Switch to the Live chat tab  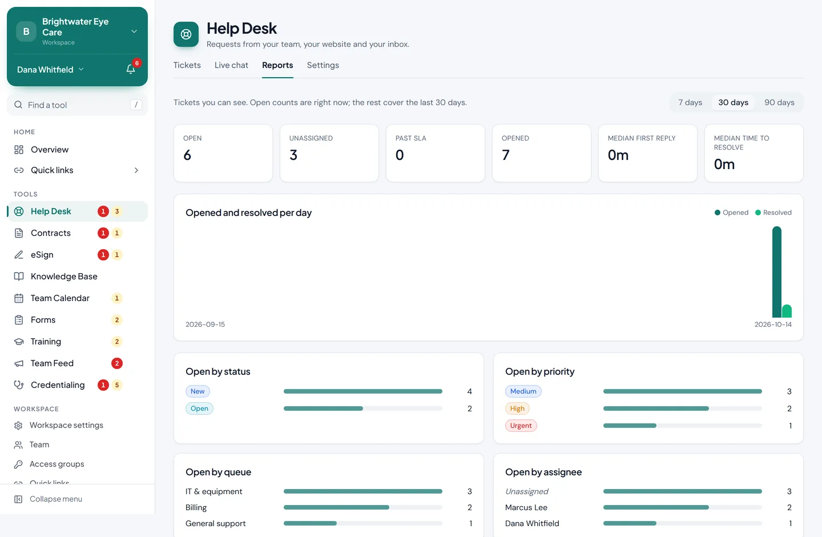point(231,66)
